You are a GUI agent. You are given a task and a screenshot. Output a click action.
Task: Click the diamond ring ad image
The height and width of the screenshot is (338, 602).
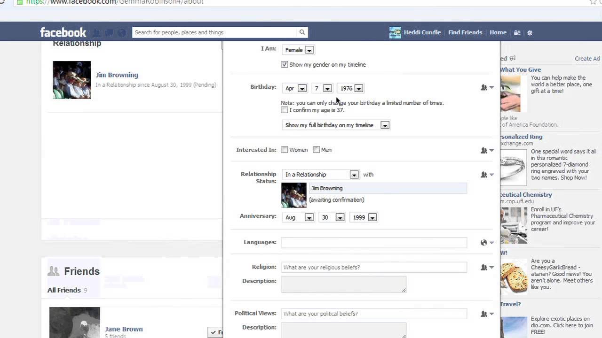coord(513,167)
